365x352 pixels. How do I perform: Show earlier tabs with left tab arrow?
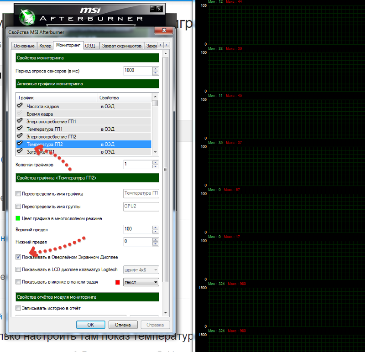point(161,45)
